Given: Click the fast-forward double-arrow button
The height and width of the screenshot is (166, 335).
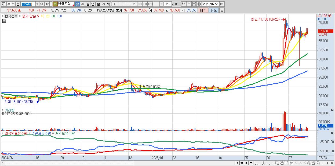Looking at the screenshot, I should tap(251, 163).
